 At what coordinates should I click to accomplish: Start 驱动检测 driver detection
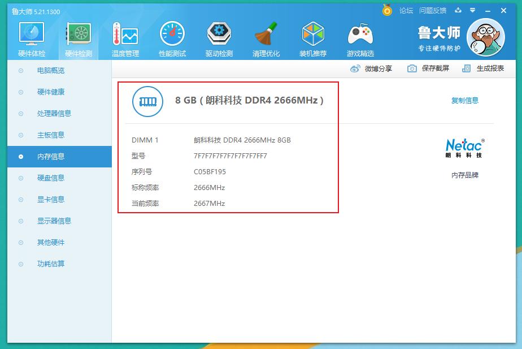click(x=219, y=37)
